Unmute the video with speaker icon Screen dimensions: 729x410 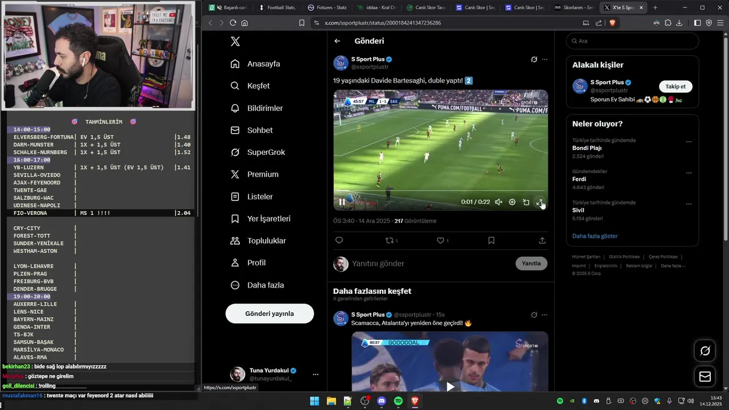click(x=498, y=202)
